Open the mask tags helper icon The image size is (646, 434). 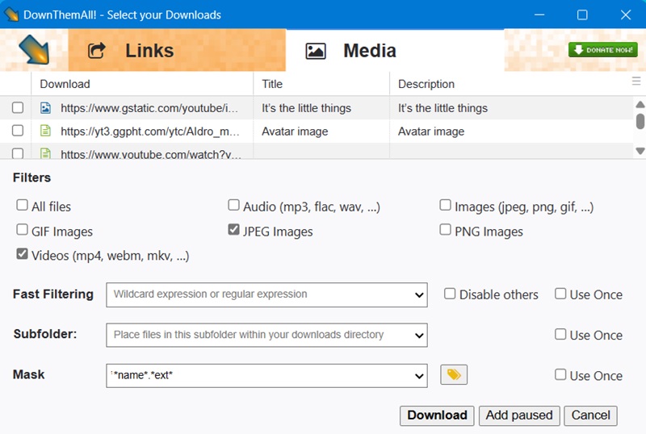point(454,374)
